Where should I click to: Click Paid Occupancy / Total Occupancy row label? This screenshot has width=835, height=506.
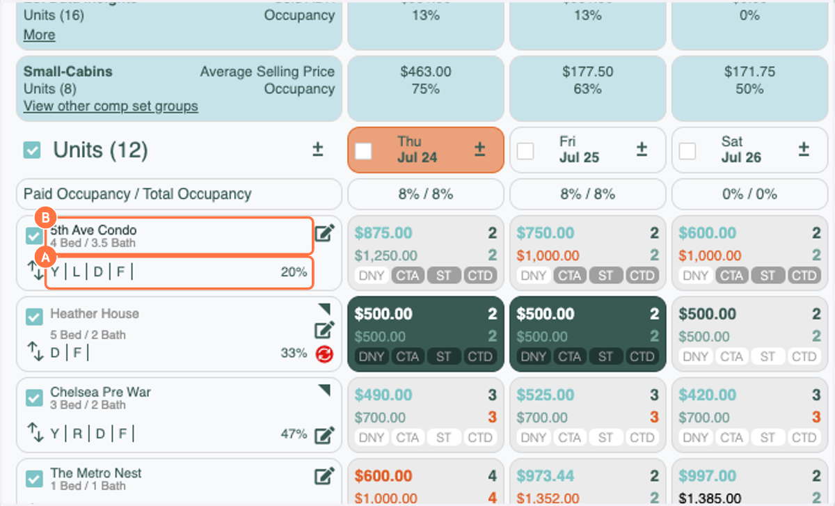[x=137, y=194]
